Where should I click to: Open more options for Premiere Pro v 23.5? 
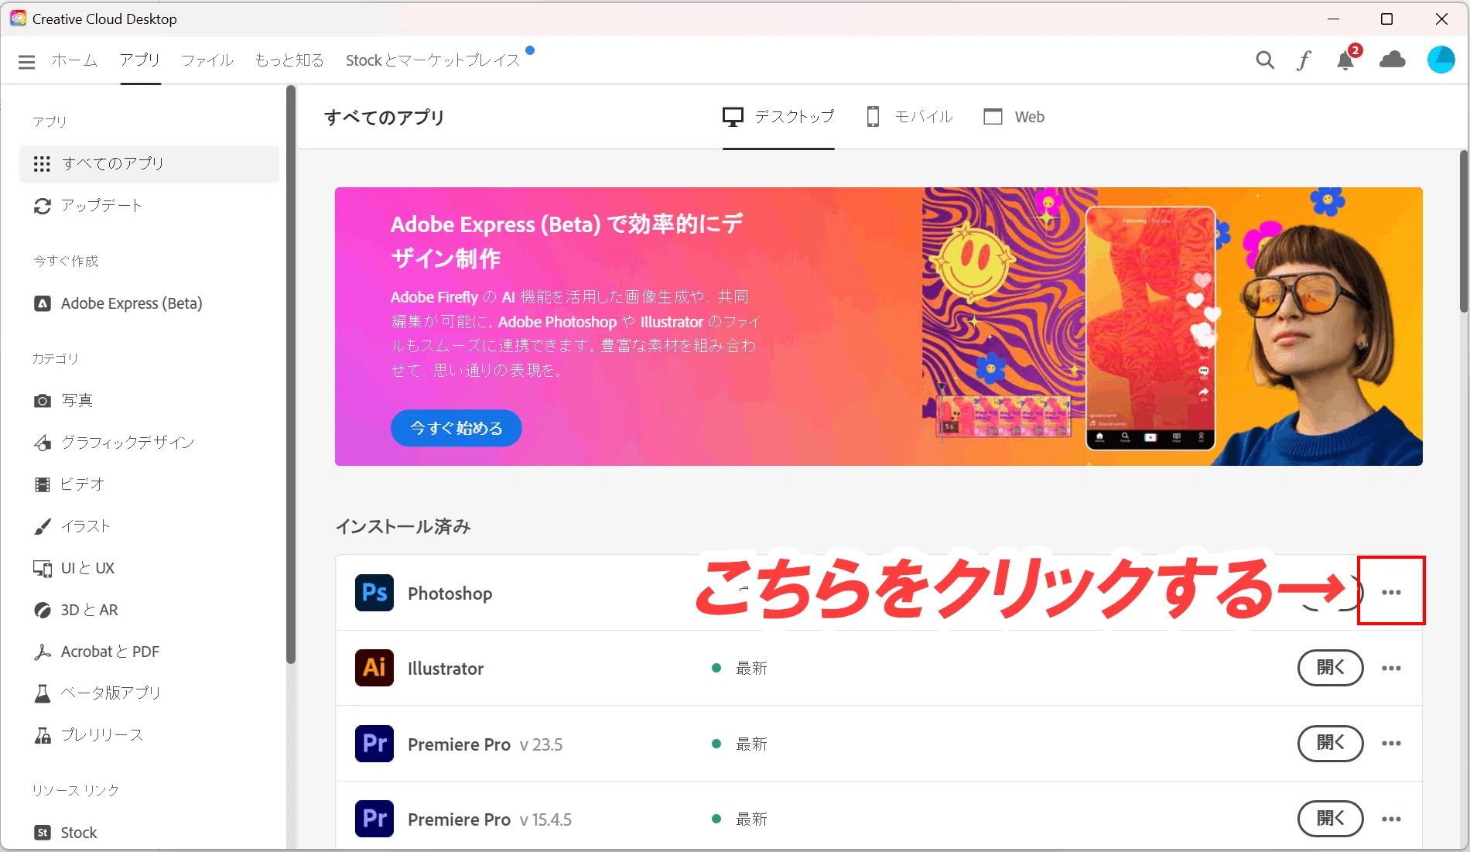(x=1391, y=744)
